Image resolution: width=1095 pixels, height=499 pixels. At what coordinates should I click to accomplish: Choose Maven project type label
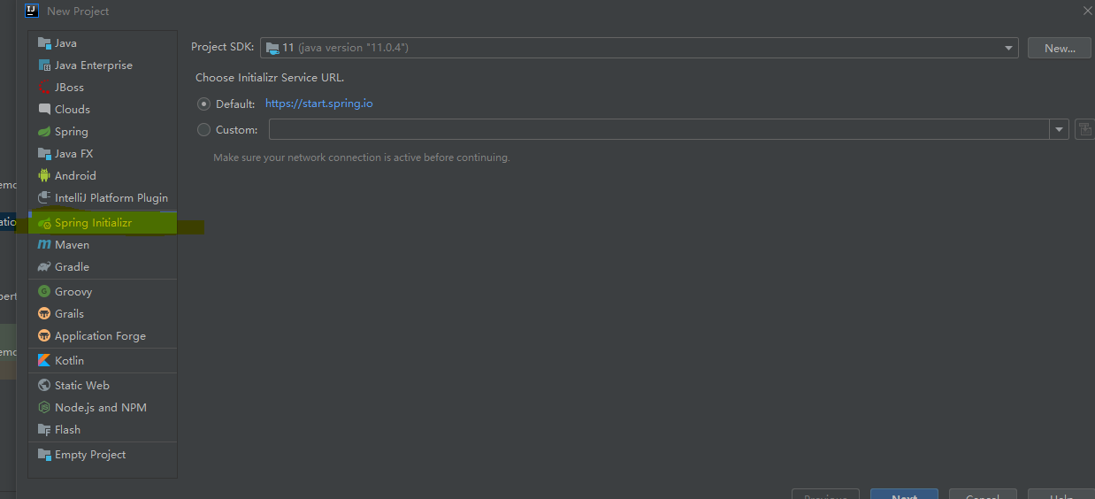point(72,245)
